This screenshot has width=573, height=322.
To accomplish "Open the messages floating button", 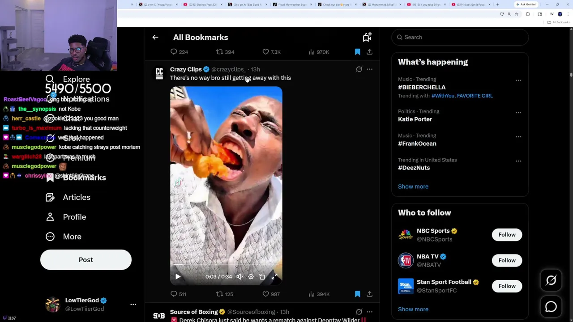I will 551,307.
